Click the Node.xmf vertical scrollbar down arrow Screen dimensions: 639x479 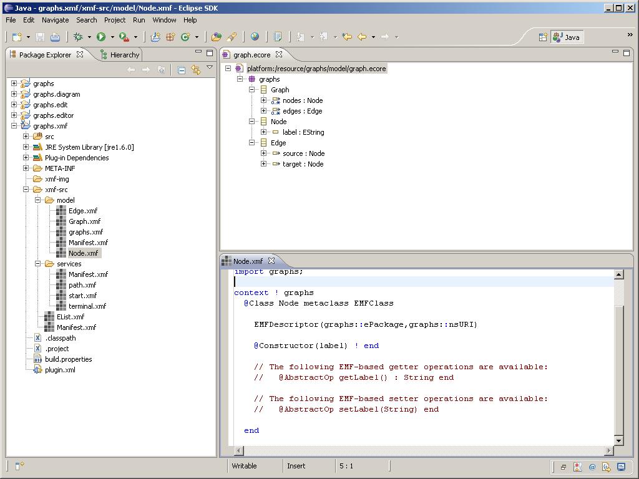point(618,440)
